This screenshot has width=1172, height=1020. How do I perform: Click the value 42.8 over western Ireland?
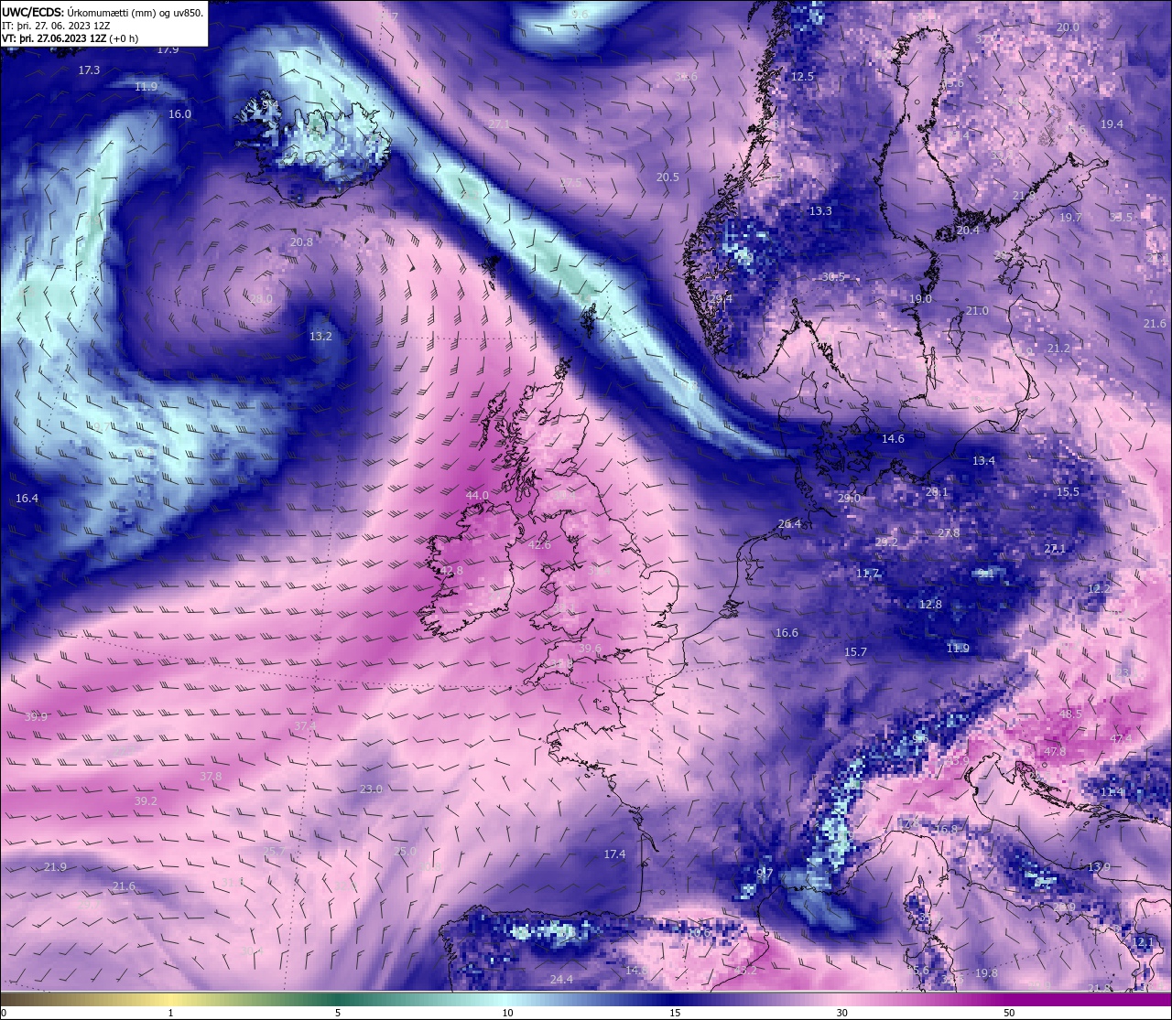point(451,570)
